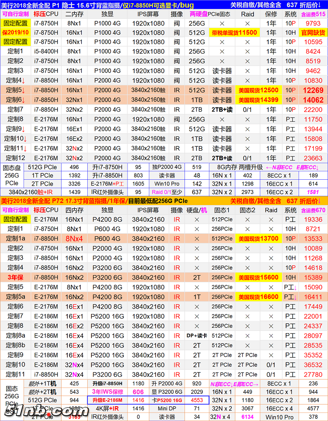Click the price 8424
The height and width of the screenshot is (421, 328).
(x=313, y=52)
